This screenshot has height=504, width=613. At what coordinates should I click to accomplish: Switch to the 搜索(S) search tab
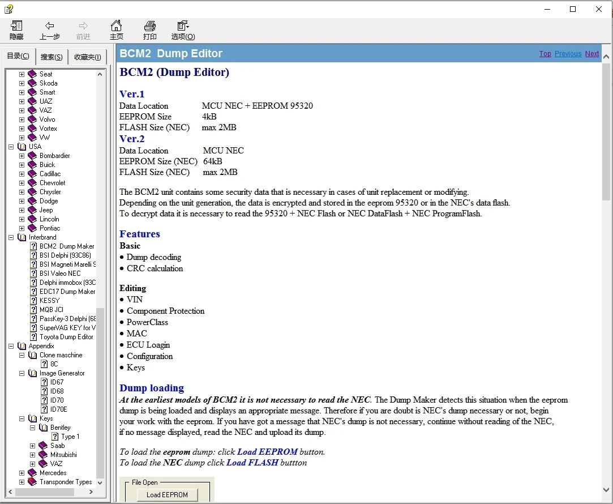tap(52, 57)
